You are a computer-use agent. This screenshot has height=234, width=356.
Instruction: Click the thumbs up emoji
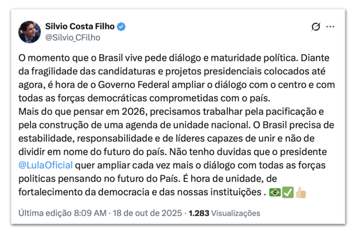pos(301,192)
